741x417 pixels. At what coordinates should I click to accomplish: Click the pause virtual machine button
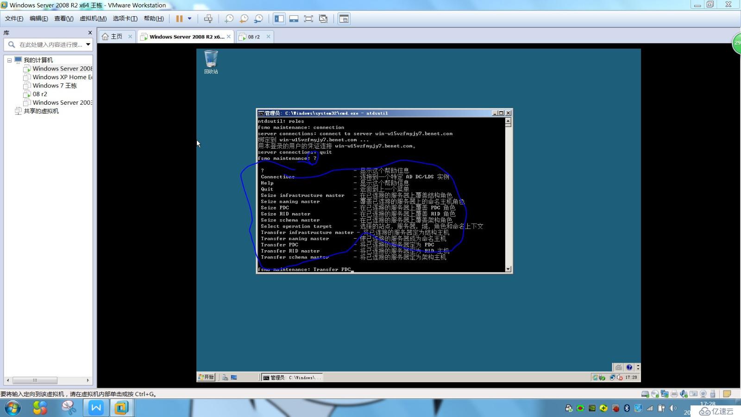[x=179, y=19]
